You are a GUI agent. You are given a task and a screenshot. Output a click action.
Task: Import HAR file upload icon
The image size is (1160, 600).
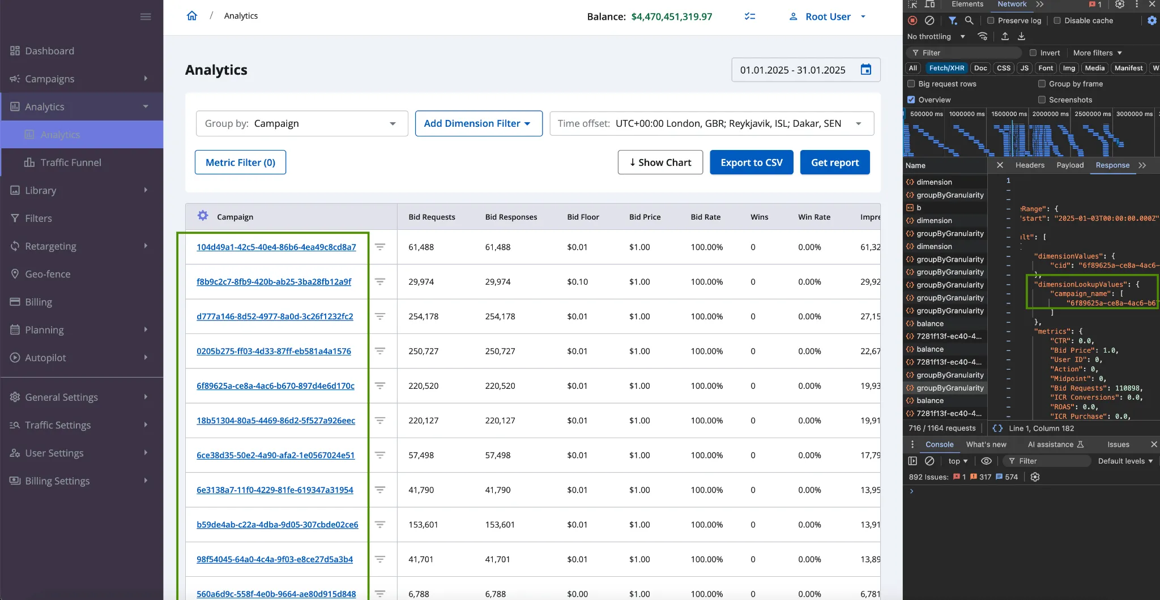pos(1005,36)
